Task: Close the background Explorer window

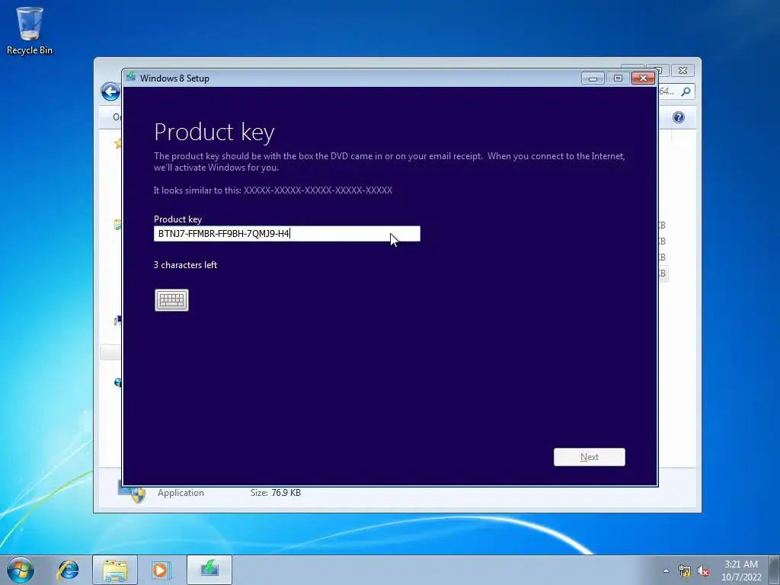Action: 683,71
